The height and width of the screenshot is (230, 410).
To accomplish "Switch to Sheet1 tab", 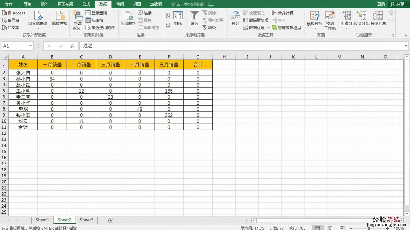I will tap(42, 220).
